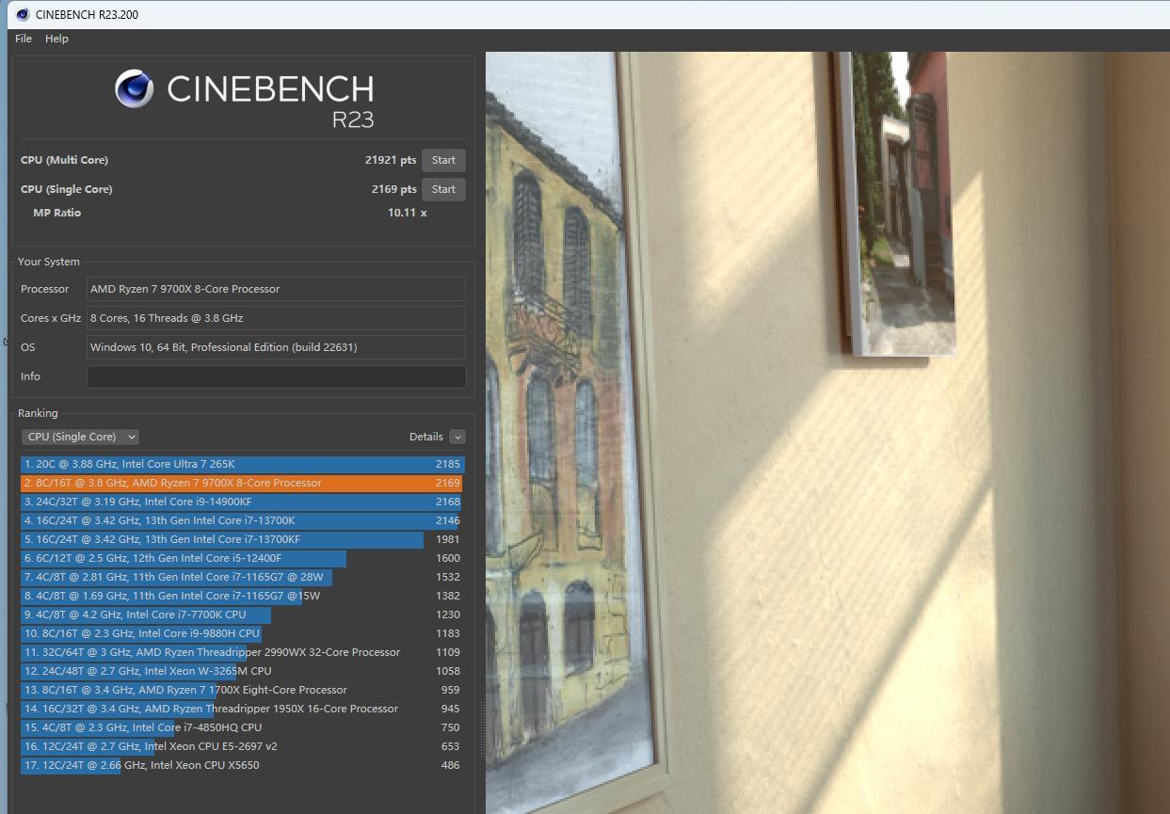Click the Cinebench R23 sphere logo
Image resolution: width=1170 pixels, height=814 pixels.
(x=135, y=89)
